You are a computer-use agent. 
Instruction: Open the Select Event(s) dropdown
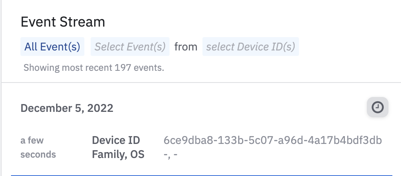coord(130,47)
